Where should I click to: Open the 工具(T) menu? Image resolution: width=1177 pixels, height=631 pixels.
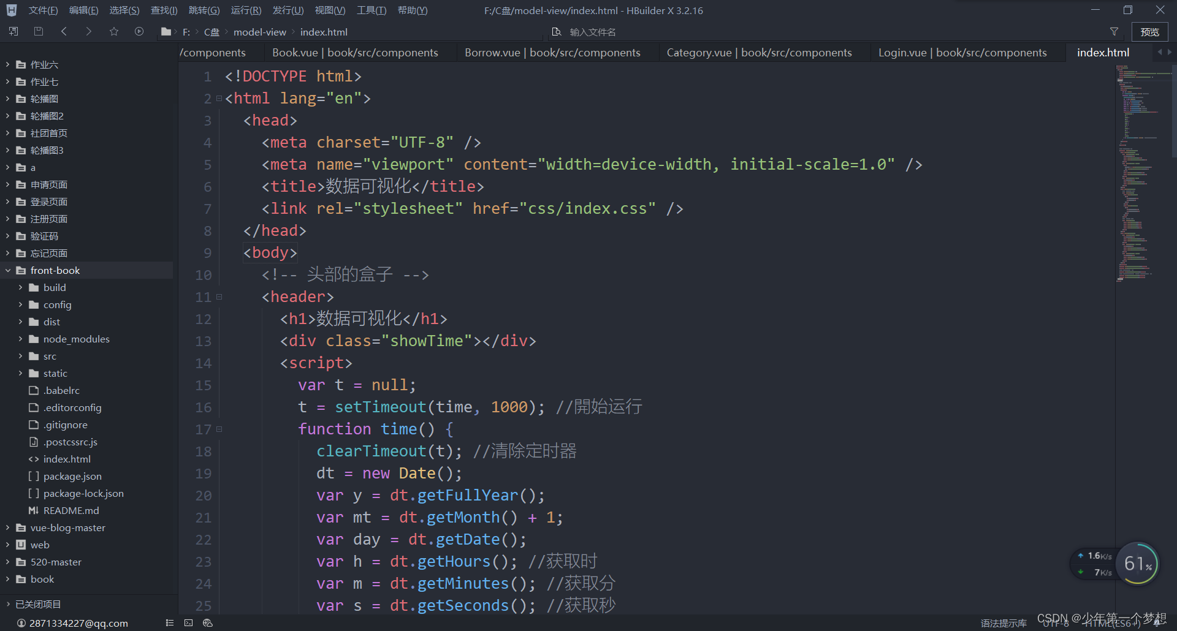pyautogui.click(x=371, y=10)
